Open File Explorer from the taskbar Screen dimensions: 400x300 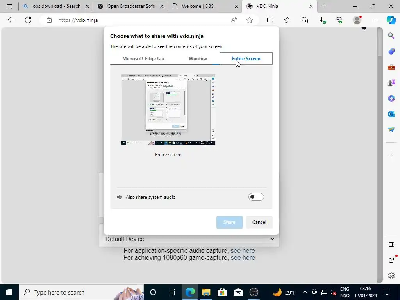[206, 292]
